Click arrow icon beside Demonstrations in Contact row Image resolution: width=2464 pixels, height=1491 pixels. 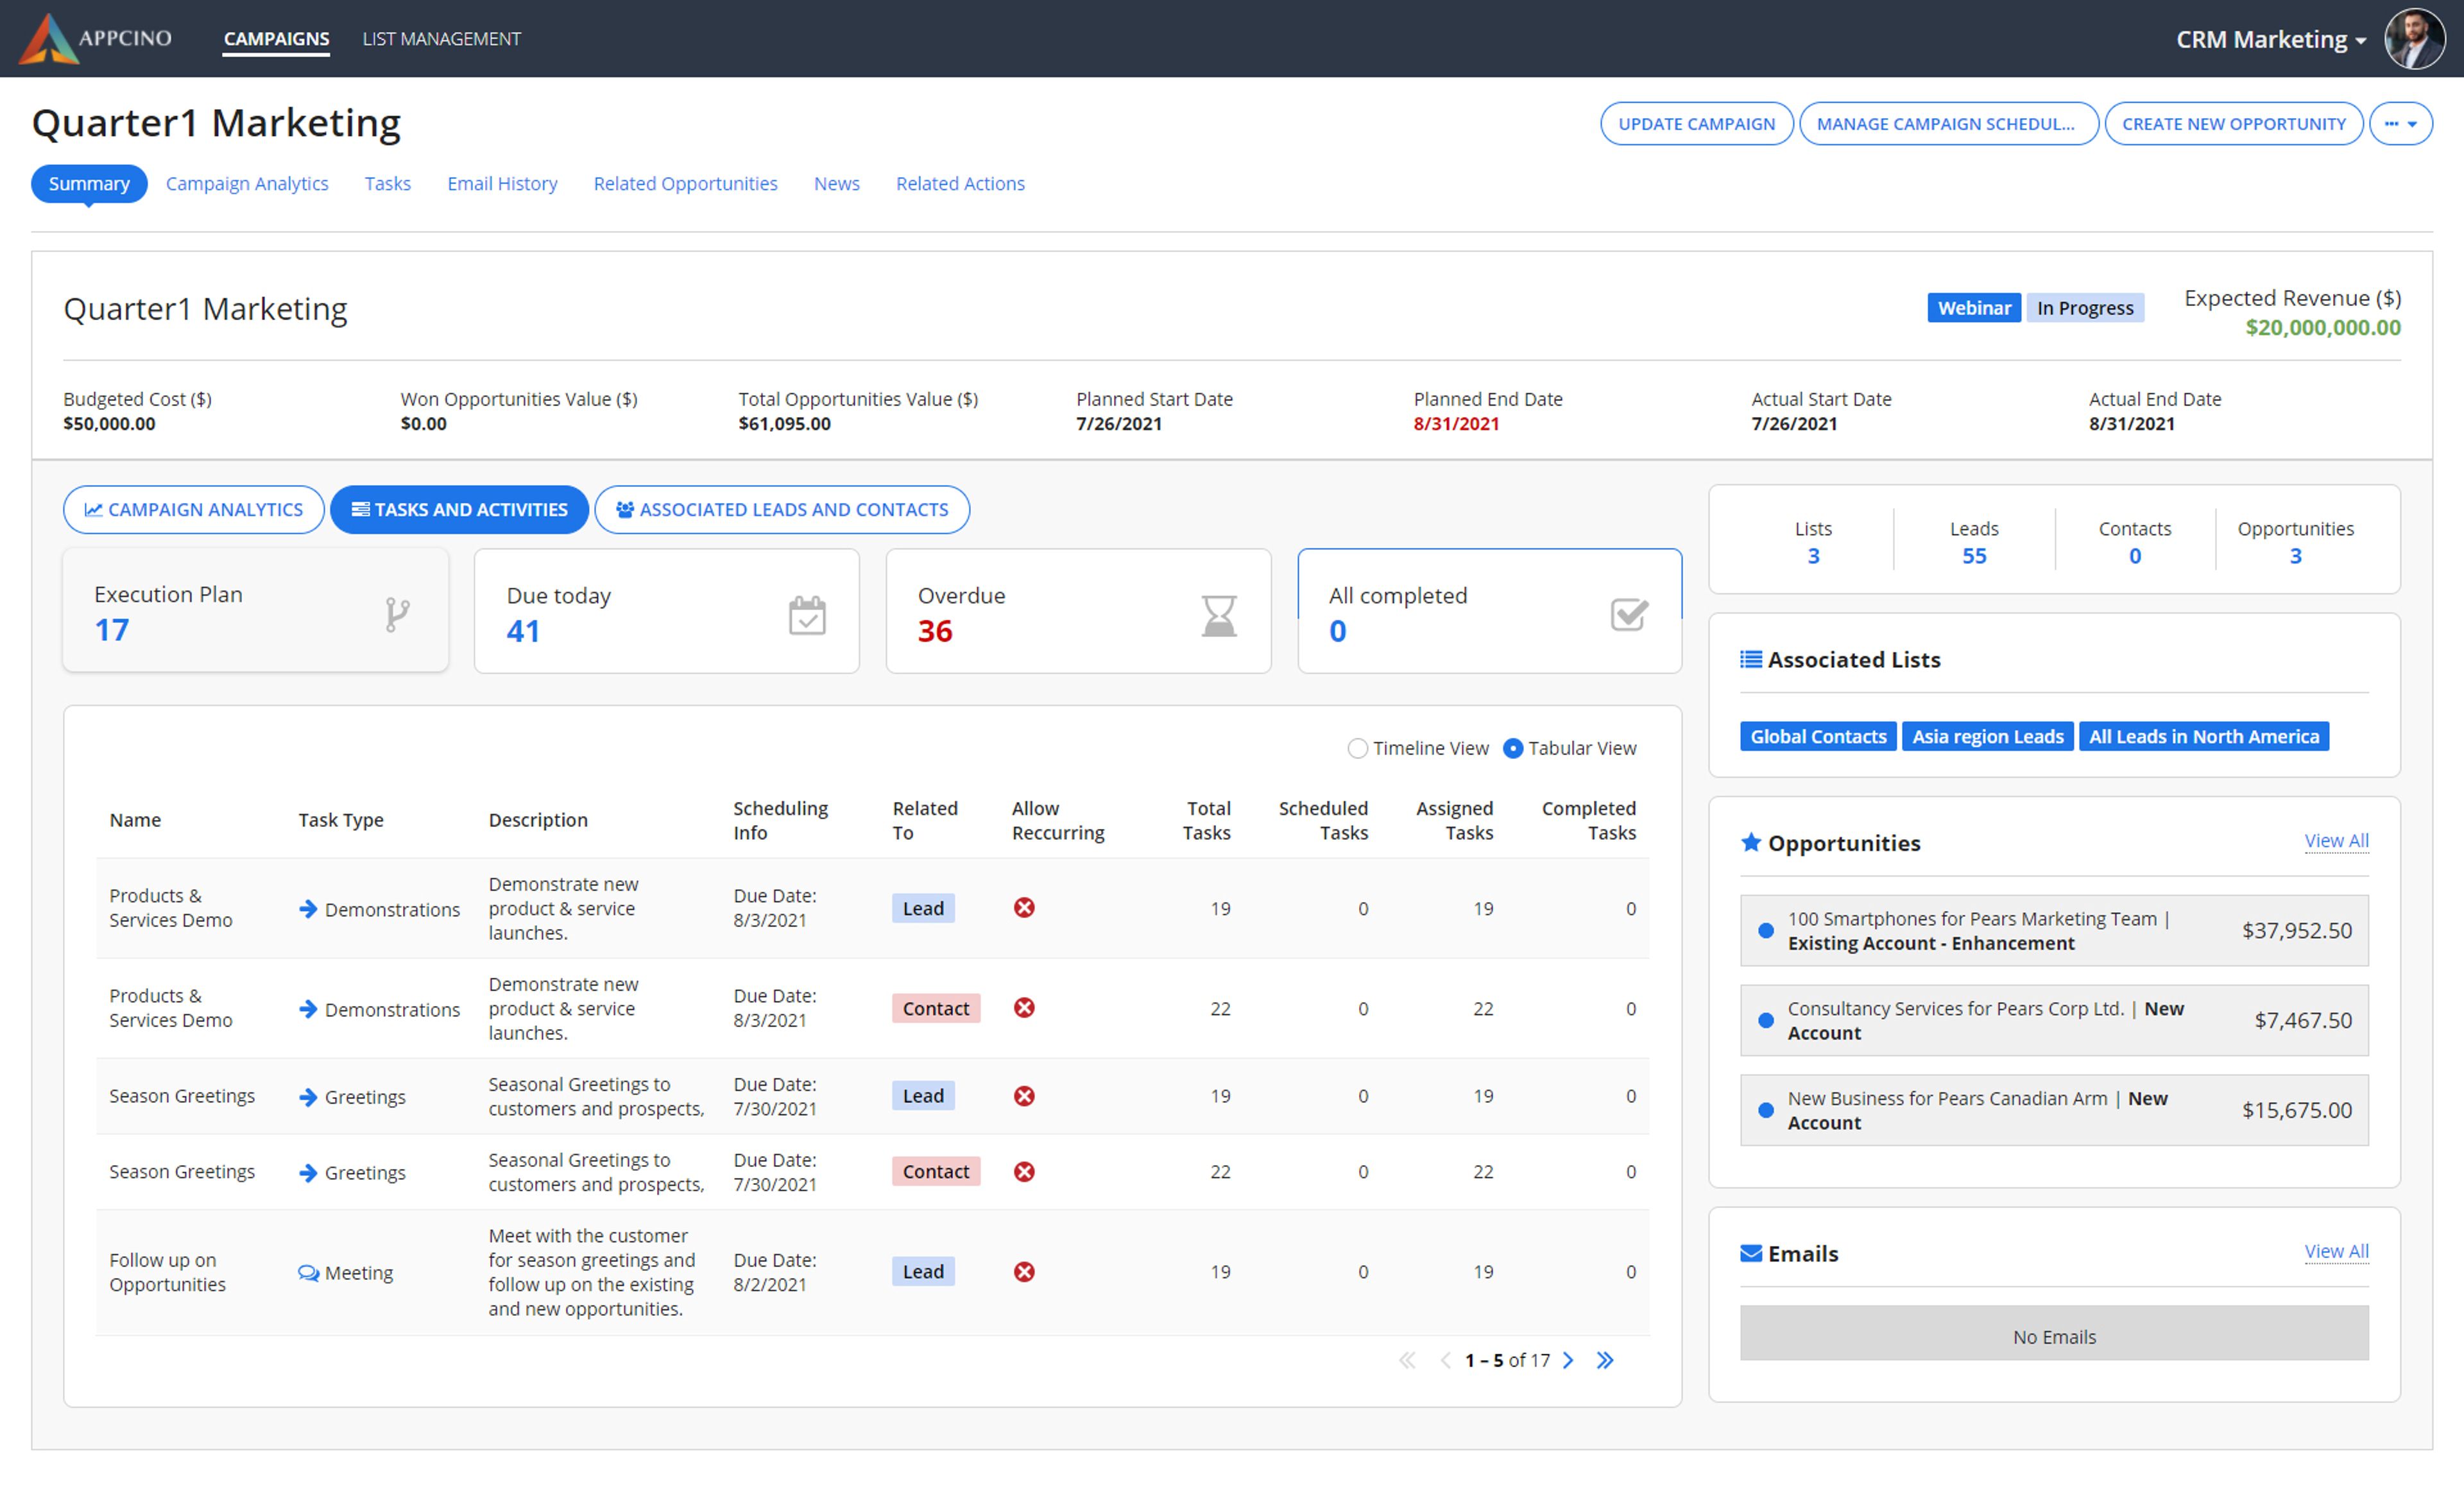coord(308,1009)
